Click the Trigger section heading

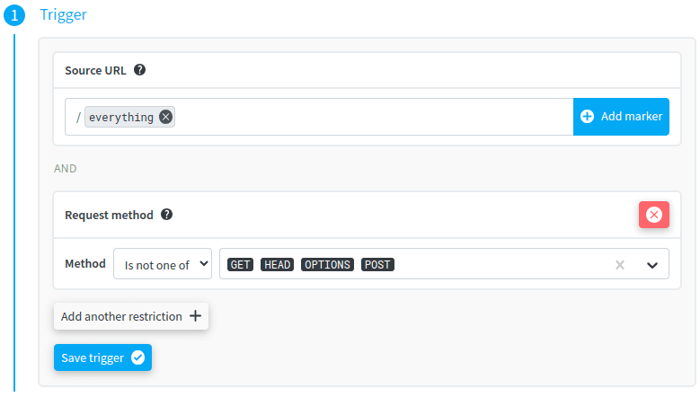click(63, 15)
